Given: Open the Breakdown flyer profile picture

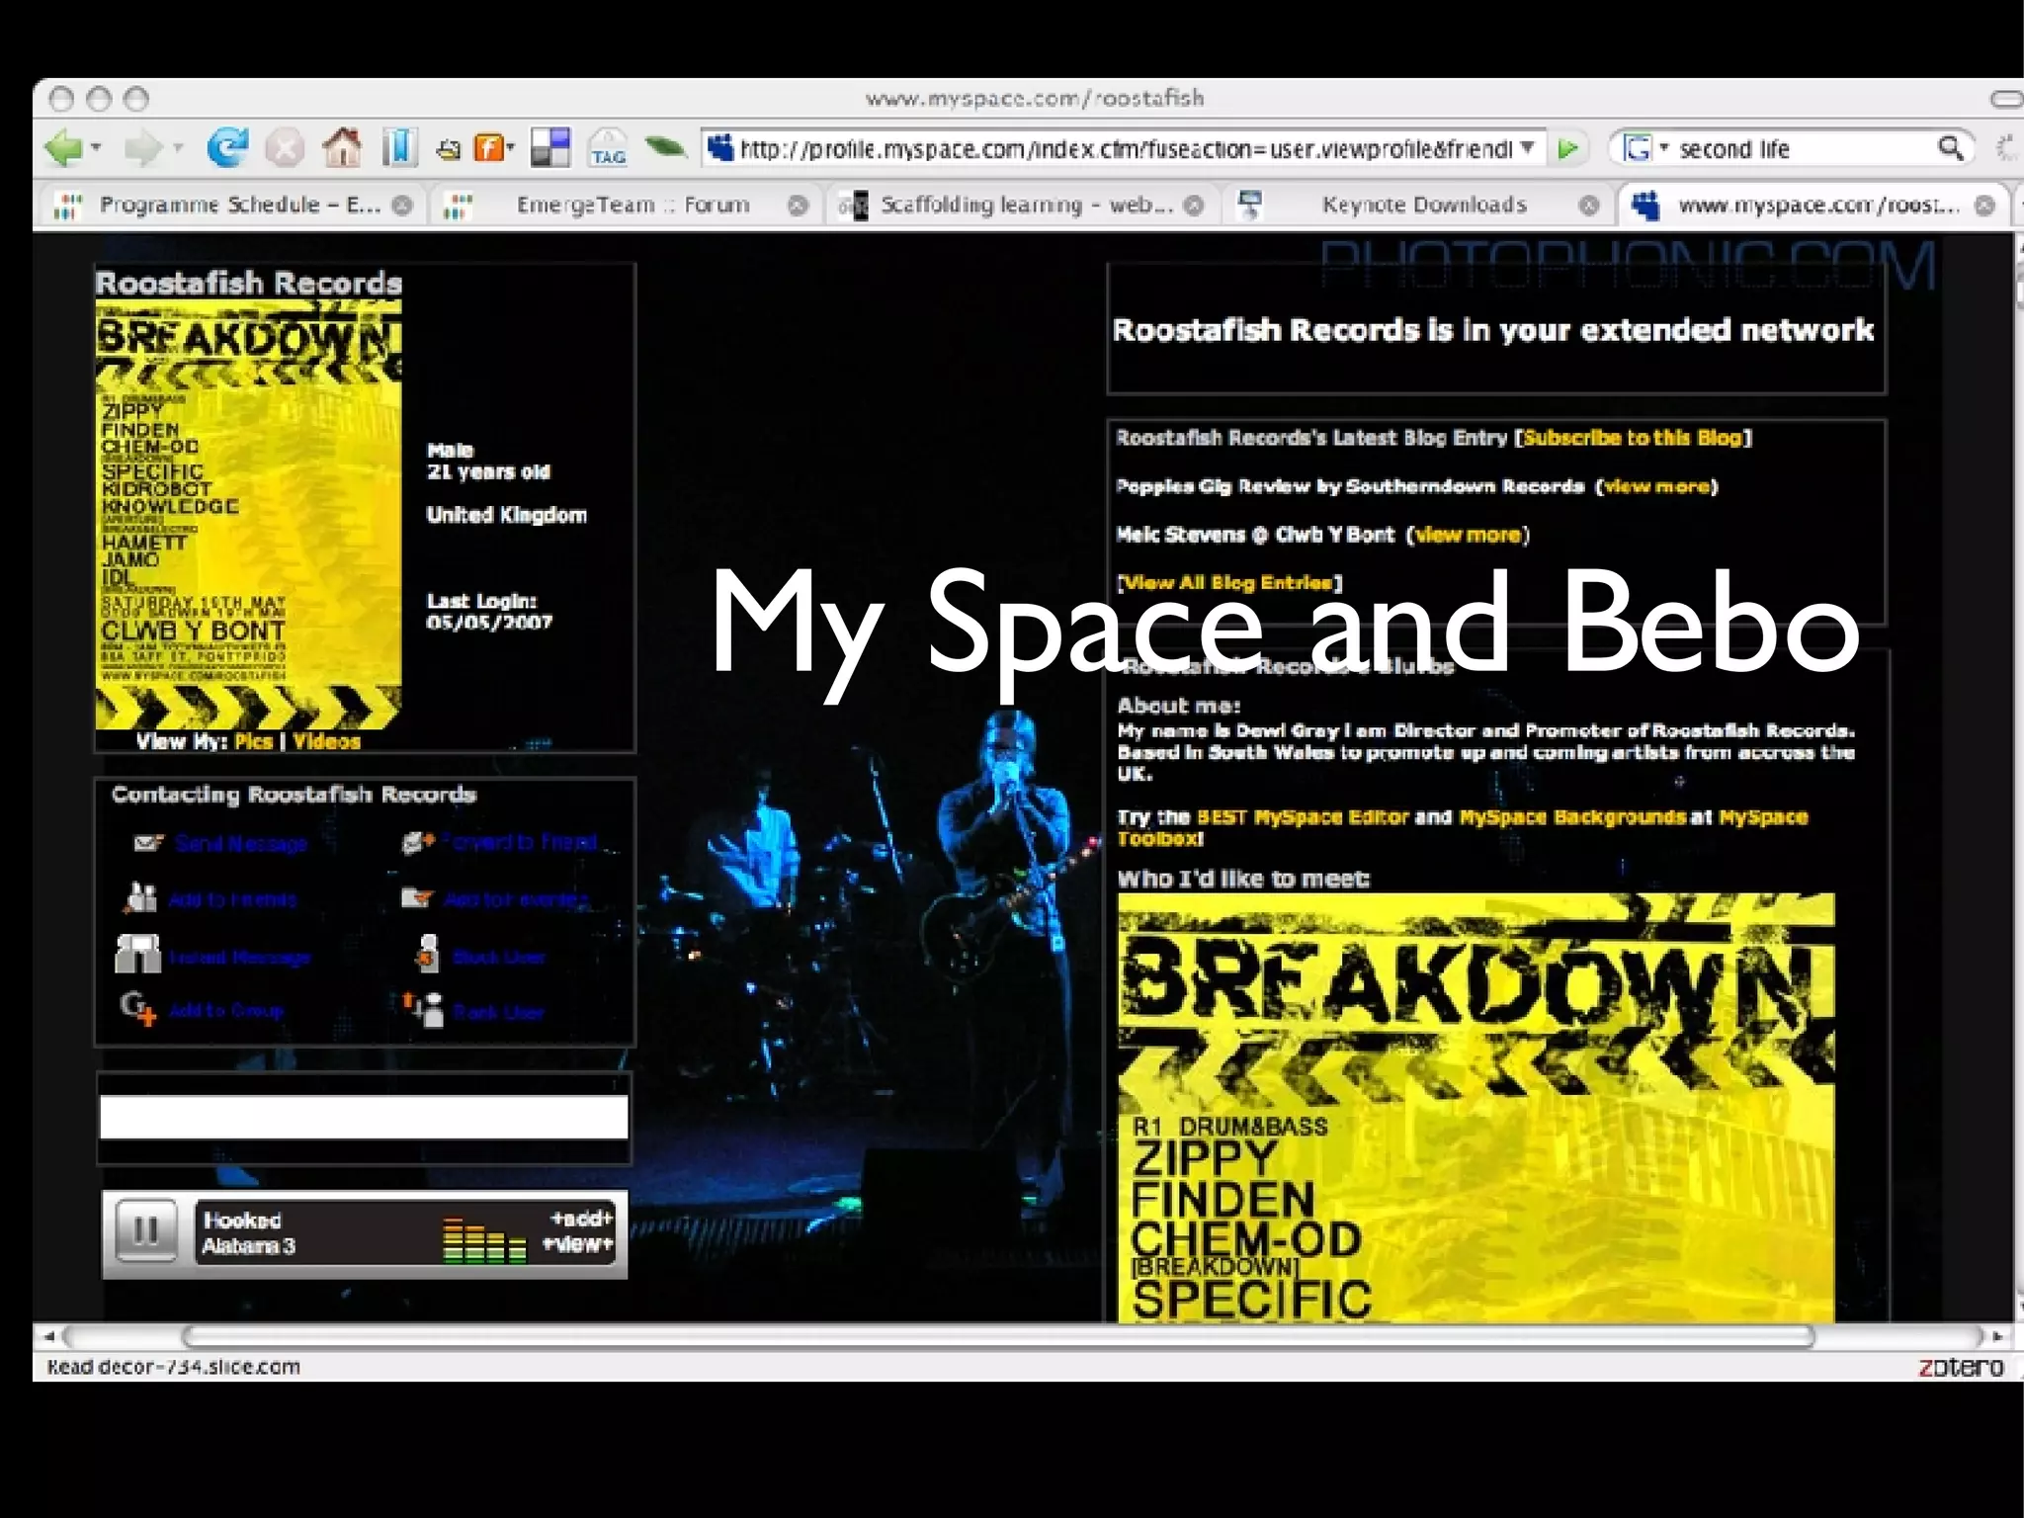Looking at the screenshot, I should tap(248, 515).
